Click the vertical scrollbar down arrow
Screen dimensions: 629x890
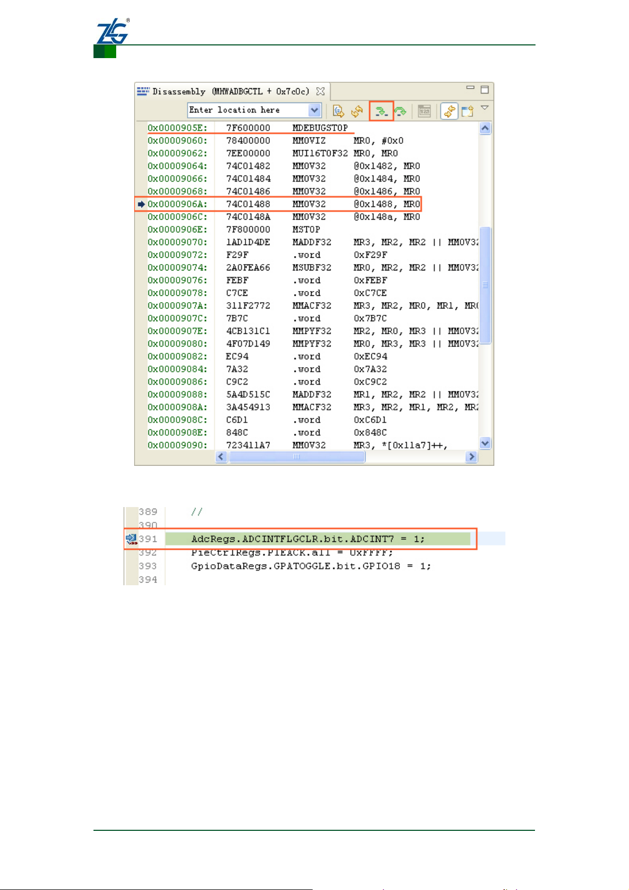tap(485, 443)
